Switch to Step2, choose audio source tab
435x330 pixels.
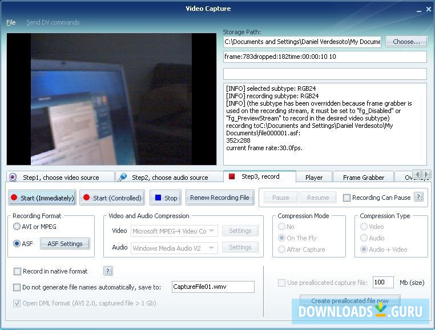coord(170,177)
